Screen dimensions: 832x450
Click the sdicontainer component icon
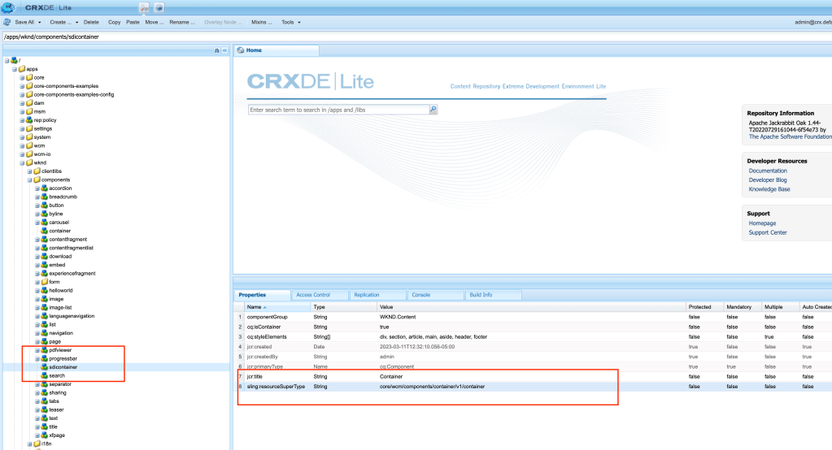point(44,367)
